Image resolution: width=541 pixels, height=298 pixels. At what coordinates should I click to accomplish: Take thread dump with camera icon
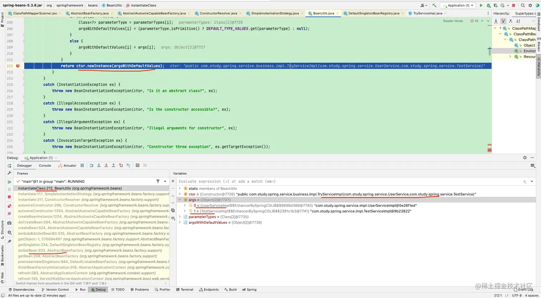(x=9, y=223)
